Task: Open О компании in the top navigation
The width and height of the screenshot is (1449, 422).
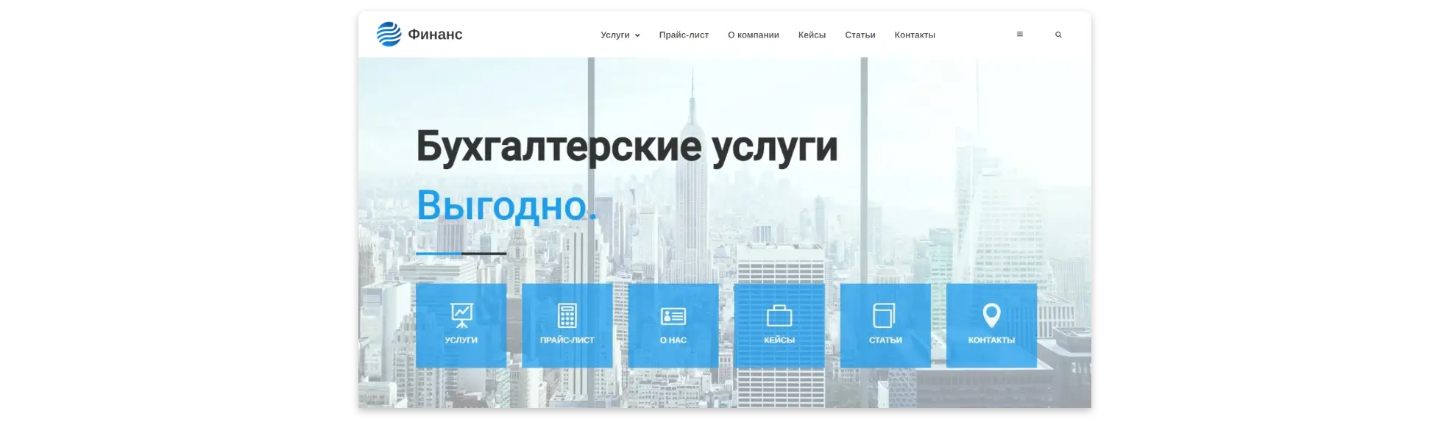Action: click(x=753, y=35)
